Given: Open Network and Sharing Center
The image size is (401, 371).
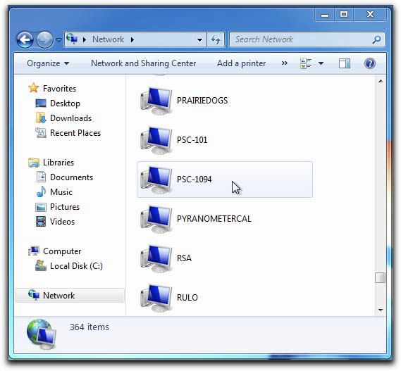Looking at the screenshot, I should coord(144,63).
